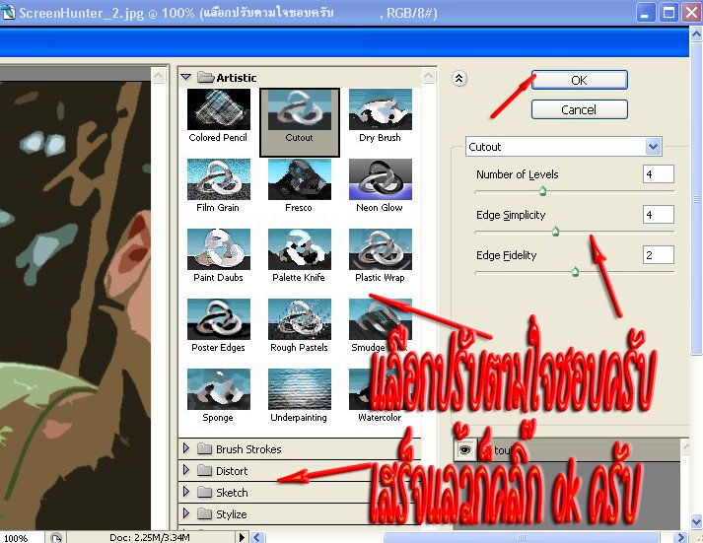Expand the Brush Strokes folder

pos(186,448)
